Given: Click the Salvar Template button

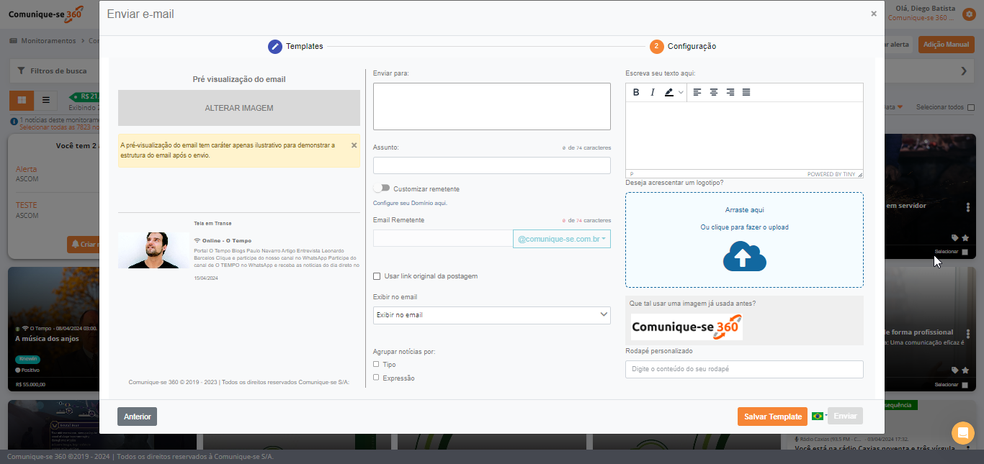Looking at the screenshot, I should coord(772,417).
